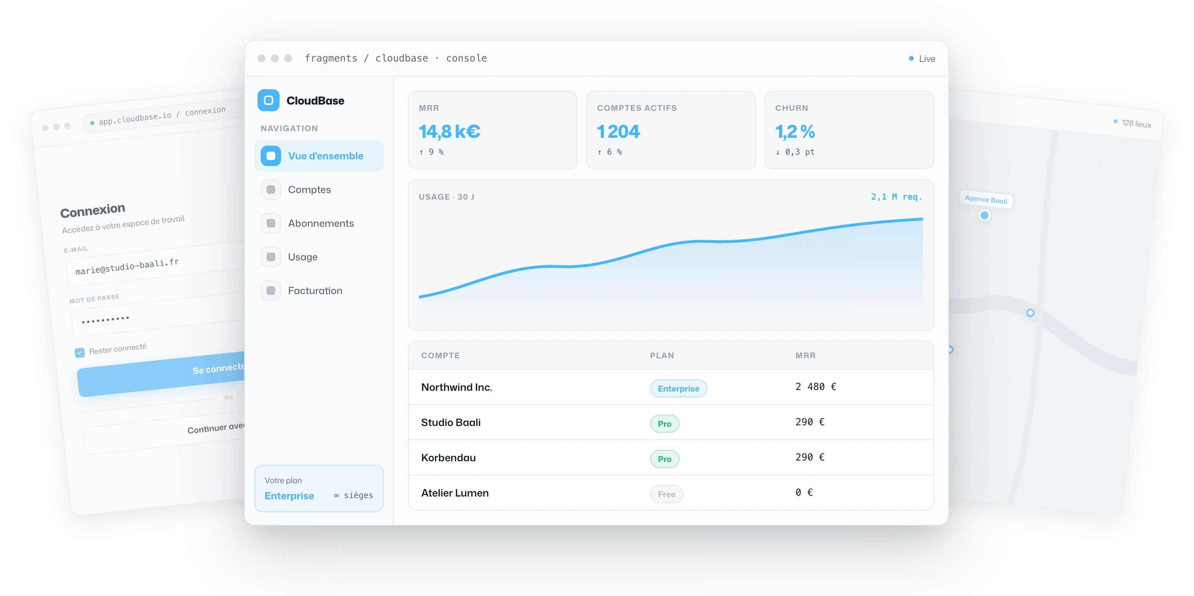Click the Comptes nav icon

pos(271,190)
